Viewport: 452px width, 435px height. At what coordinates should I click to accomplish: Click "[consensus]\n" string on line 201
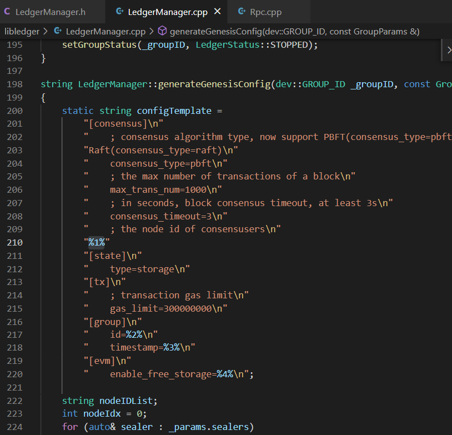[x=123, y=124]
